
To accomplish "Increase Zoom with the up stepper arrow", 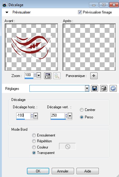I will (x=35, y=74).
